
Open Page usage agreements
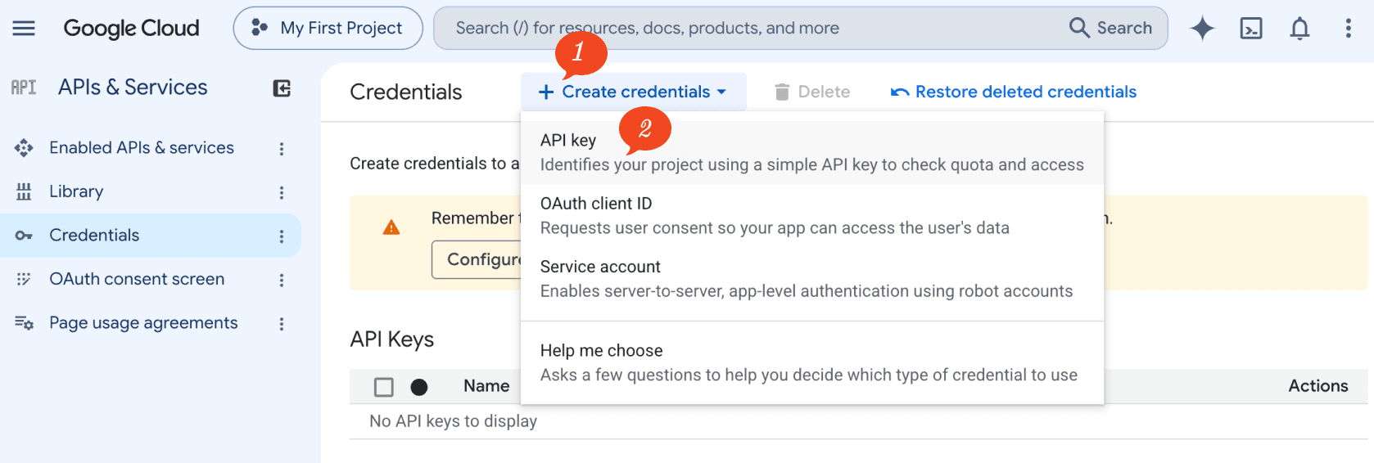pyautogui.click(x=143, y=323)
